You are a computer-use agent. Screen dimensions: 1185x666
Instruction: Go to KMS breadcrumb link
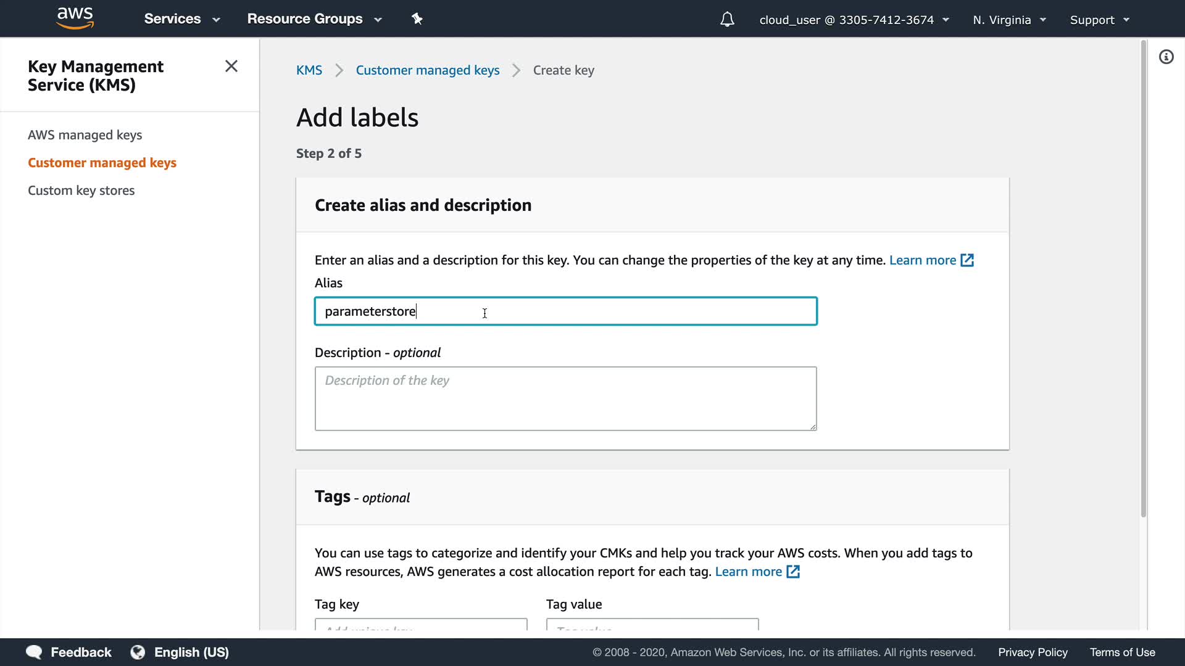[x=309, y=70]
